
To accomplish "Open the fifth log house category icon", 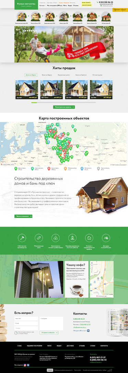I will pyautogui.click(x=78, y=17).
